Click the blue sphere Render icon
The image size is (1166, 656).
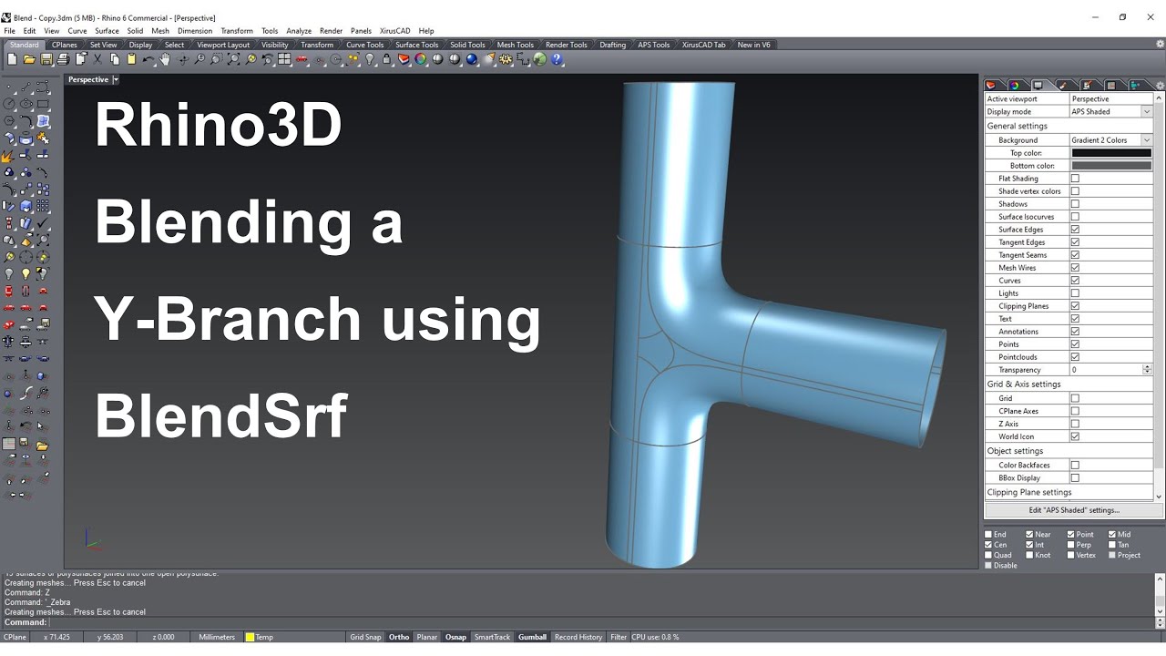pyautogui.click(x=471, y=59)
